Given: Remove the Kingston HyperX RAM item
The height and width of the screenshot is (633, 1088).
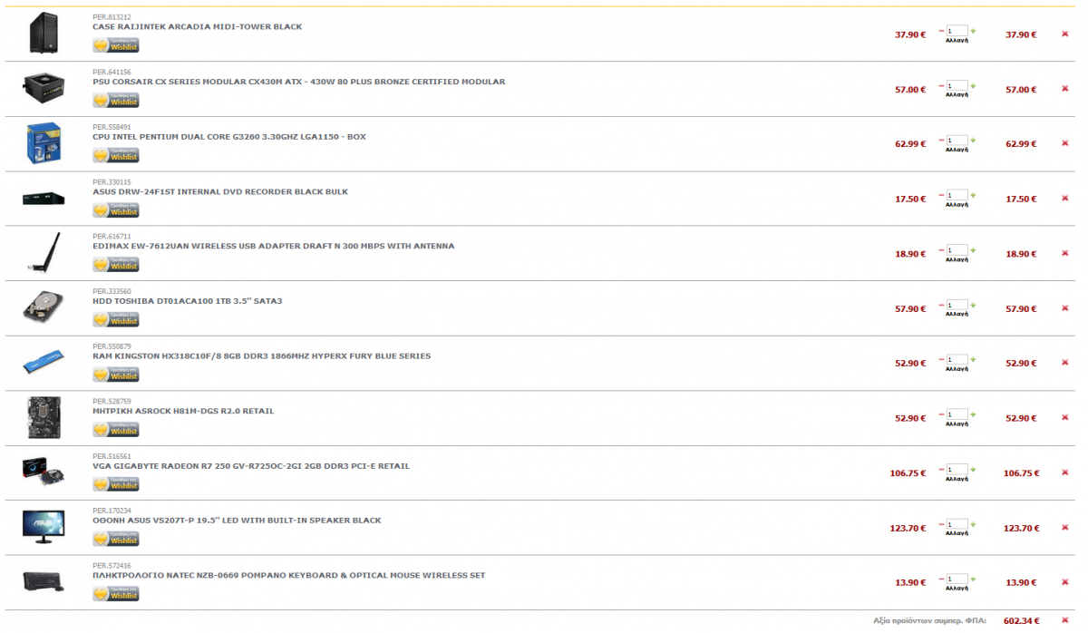Looking at the screenshot, I should [1064, 363].
